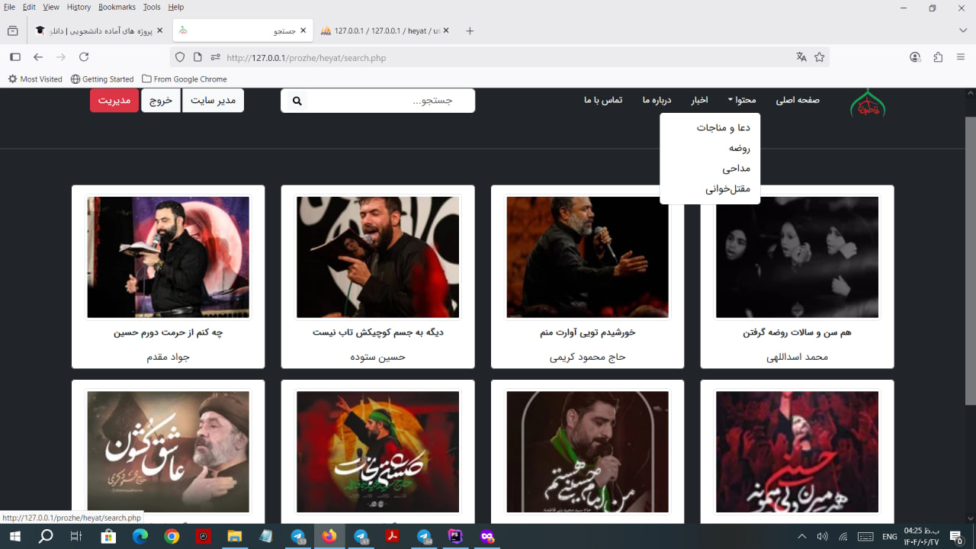This screenshot has height=549, width=976.
Task: Click the red مدیریت button
Action: point(114,101)
